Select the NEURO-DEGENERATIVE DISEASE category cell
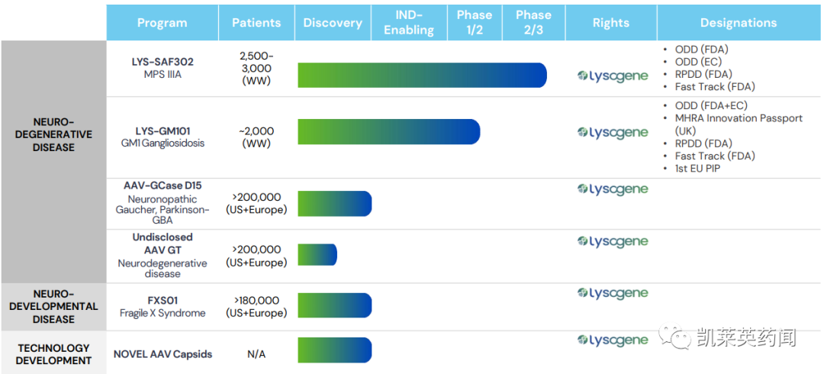Image resolution: width=824 pixels, height=374 pixels. [x=53, y=134]
